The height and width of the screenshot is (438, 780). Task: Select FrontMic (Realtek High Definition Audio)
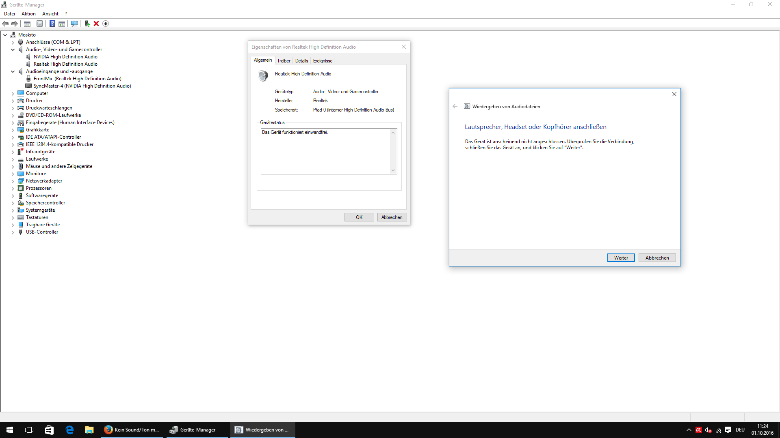[x=77, y=79]
